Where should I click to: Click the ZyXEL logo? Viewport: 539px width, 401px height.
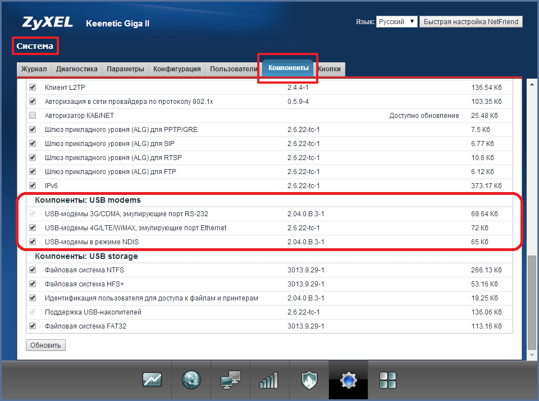click(48, 23)
